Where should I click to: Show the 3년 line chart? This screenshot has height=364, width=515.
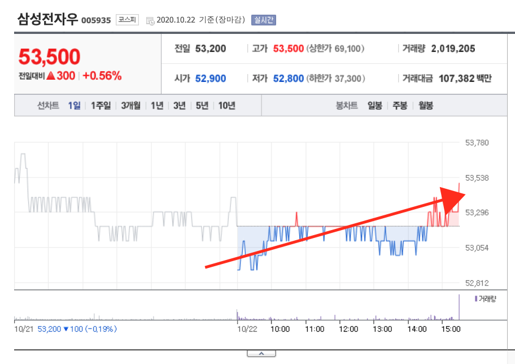pyautogui.click(x=180, y=106)
